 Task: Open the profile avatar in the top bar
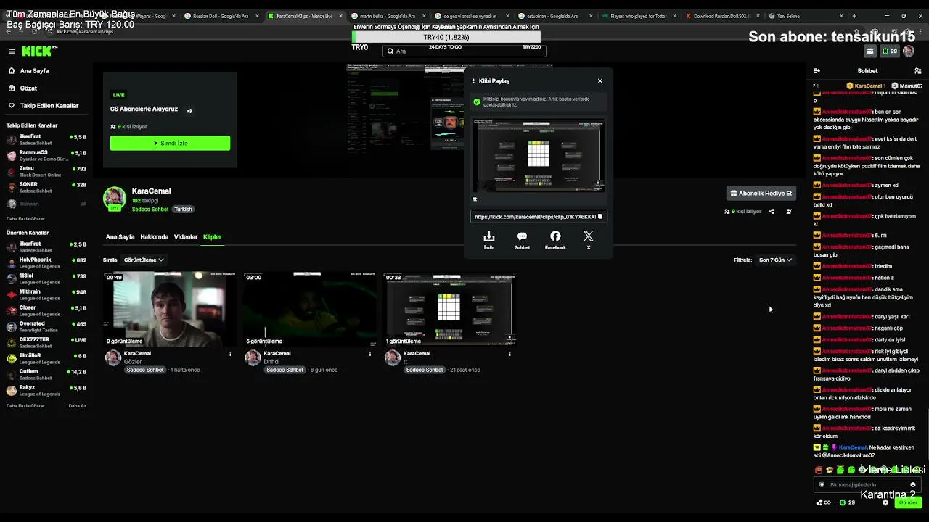click(x=909, y=51)
